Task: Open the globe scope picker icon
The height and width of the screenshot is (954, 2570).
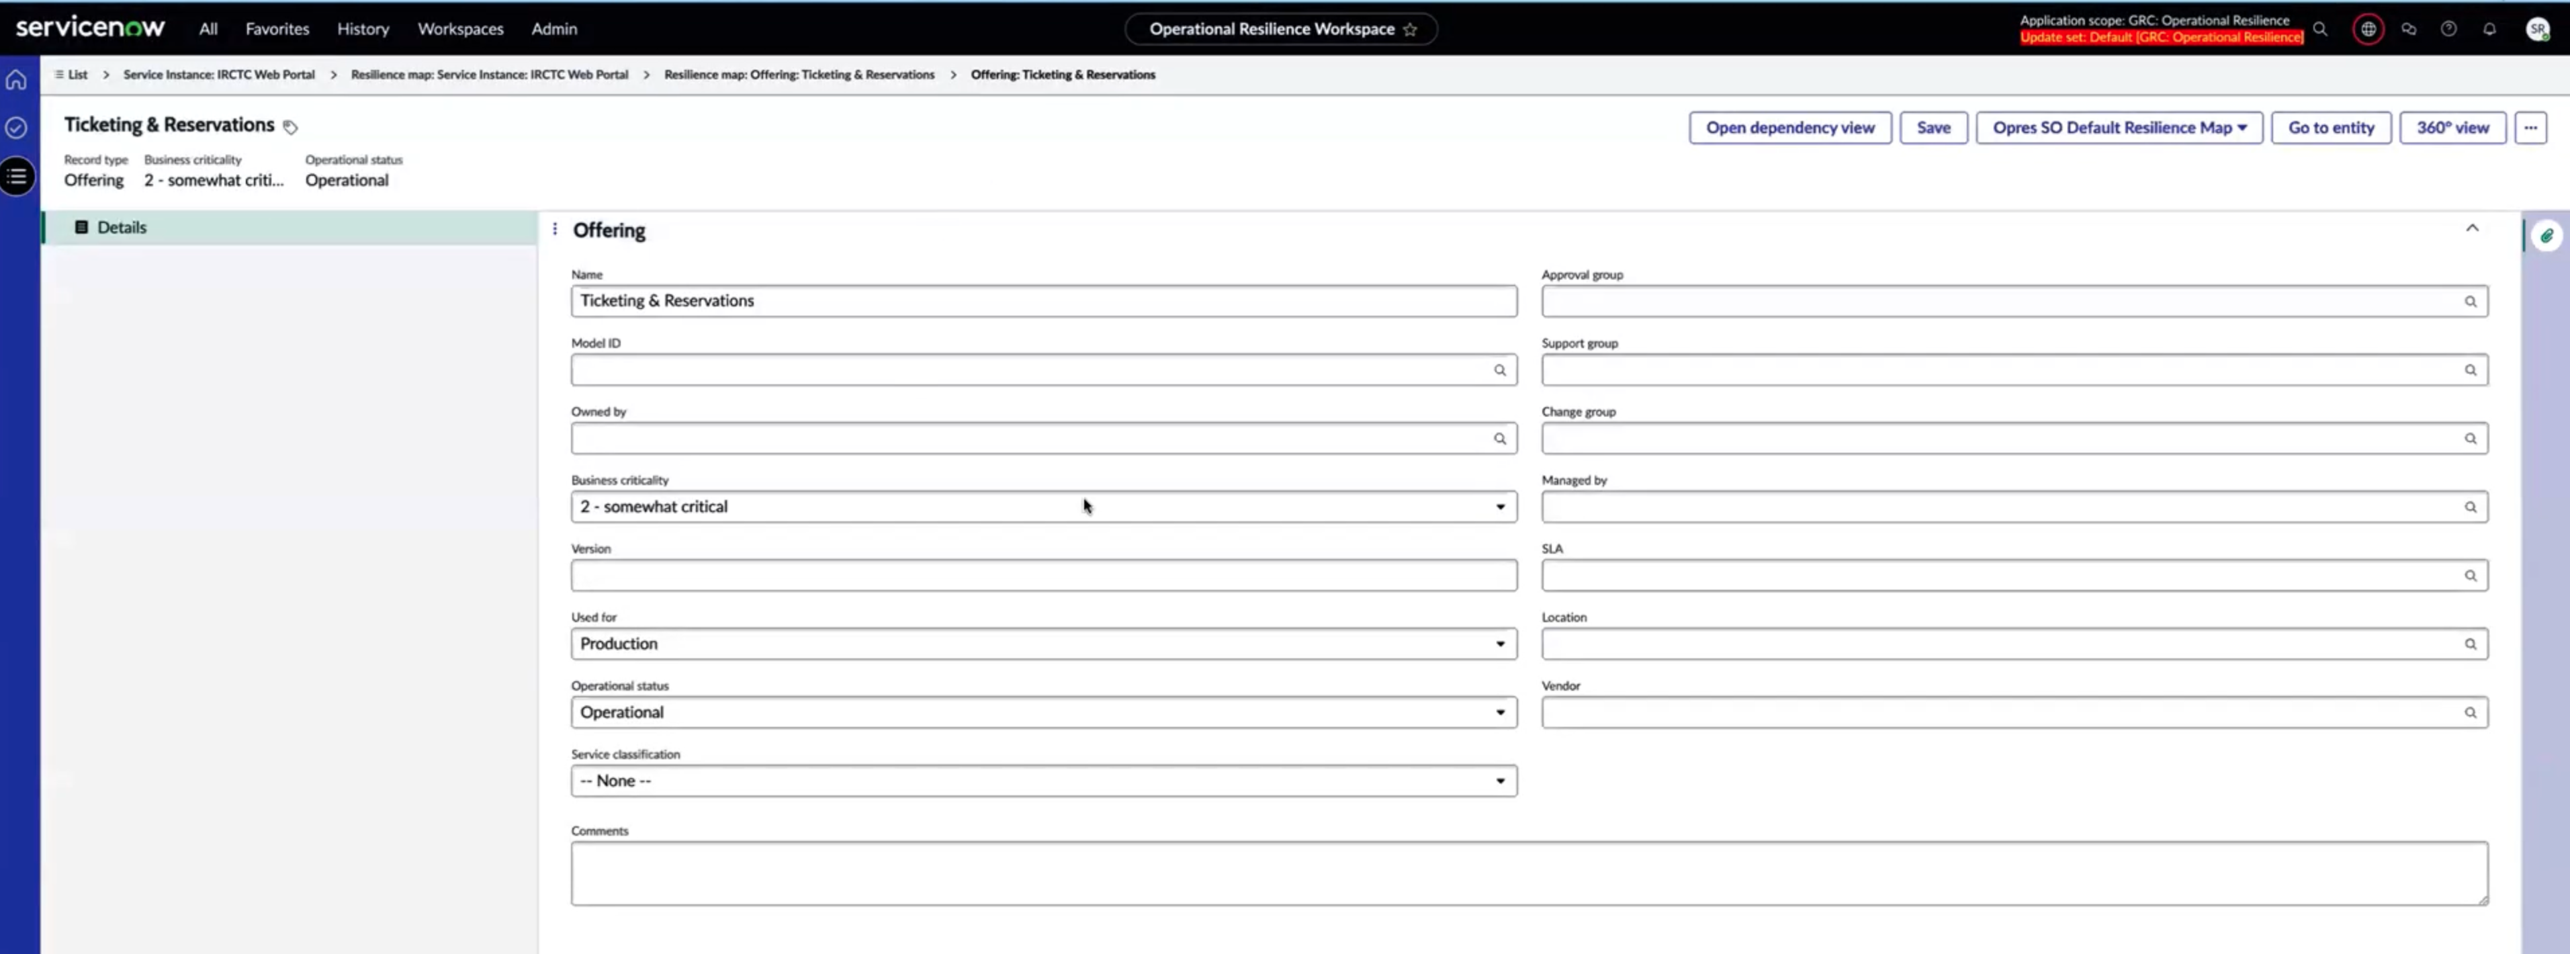Action: point(2368,29)
